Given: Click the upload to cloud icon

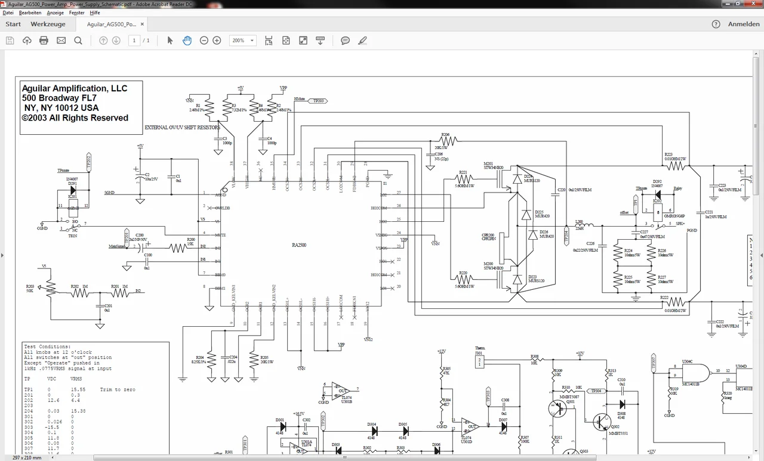Looking at the screenshot, I should pyautogui.click(x=27, y=41).
